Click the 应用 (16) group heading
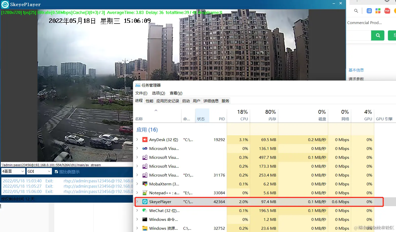 tap(147, 130)
